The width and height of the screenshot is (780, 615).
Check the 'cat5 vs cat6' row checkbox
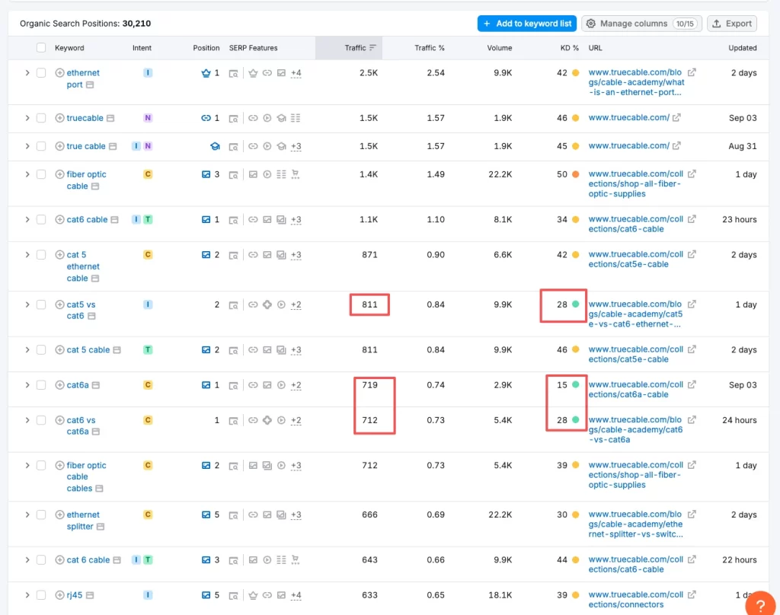point(41,304)
